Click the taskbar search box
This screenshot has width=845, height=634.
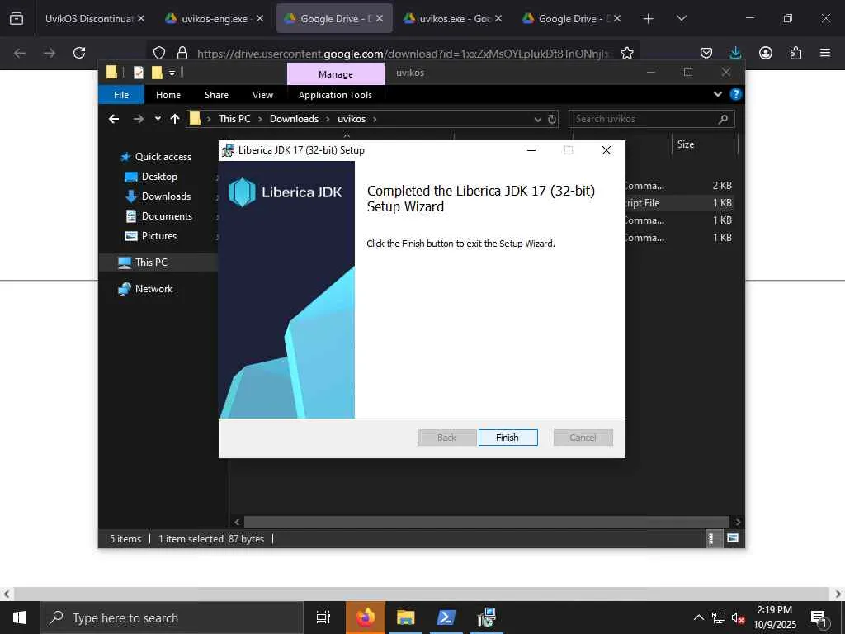tap(172, 617)
